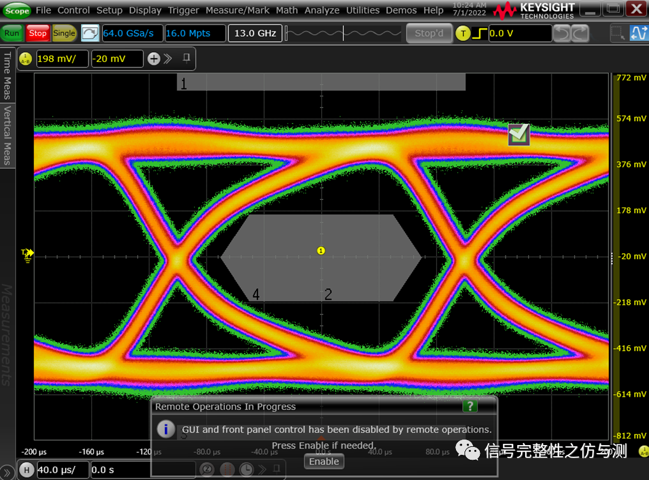Click the -20 mV vertical offset field

click(x=117, y=59)
